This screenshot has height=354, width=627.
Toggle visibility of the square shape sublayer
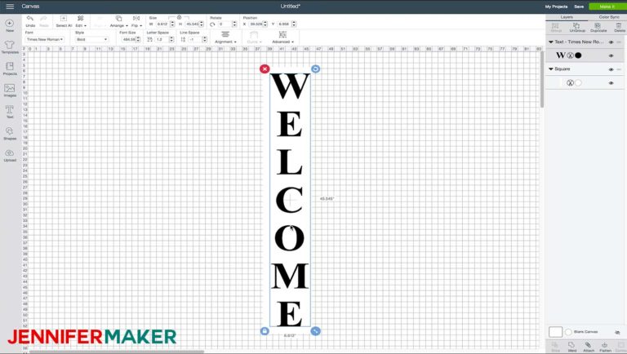coord(611,83)
